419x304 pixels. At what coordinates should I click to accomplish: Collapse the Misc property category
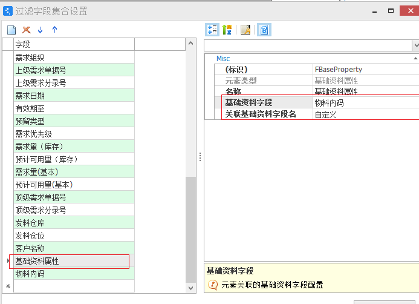(x=223, y=59)
